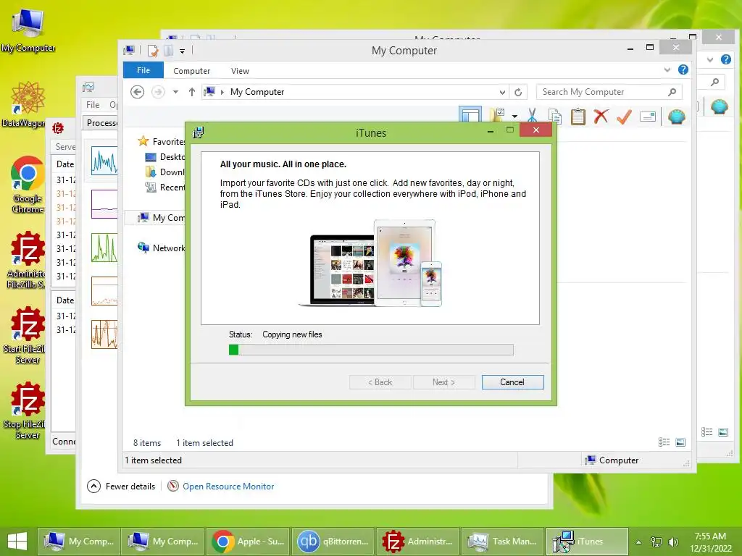Click the New folder quick access icon
Viewport: 742px width, 556px height.
pos(168,50)
